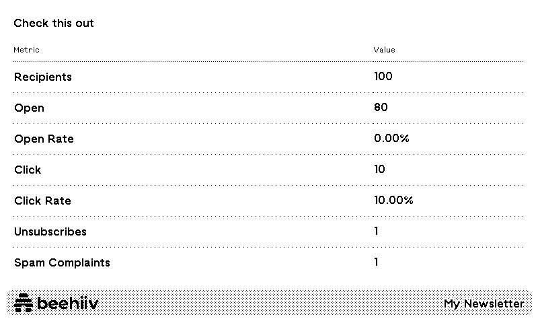The height and width of the screenshot is (323, 538).
Task: Select the Open metric label
Action: point(29,108)
